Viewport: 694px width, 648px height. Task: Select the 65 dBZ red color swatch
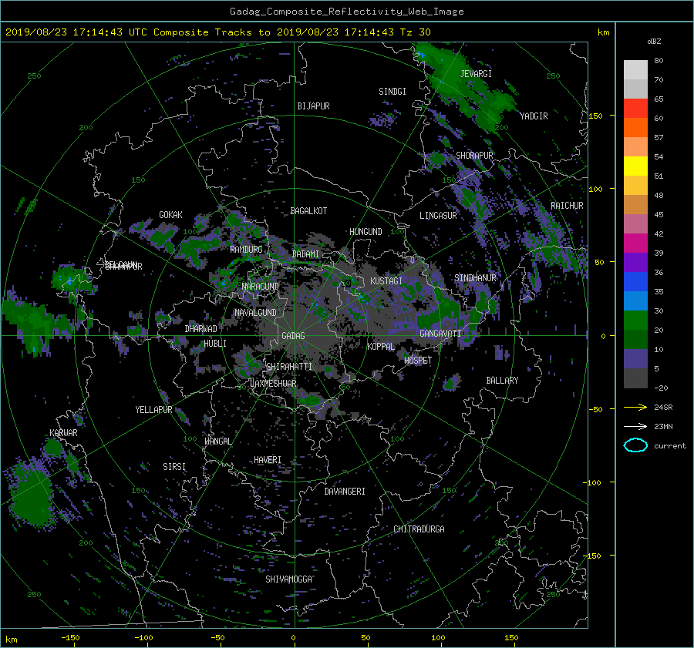coord(635,108)
